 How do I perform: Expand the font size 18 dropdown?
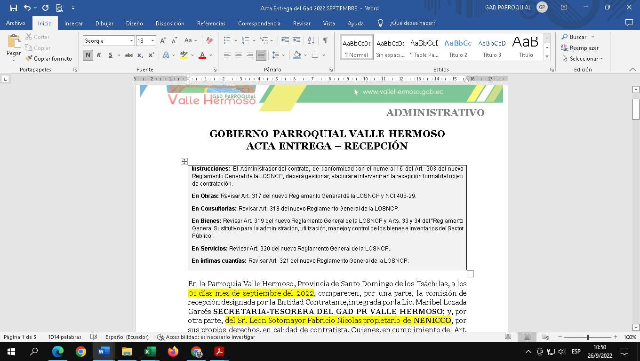coord(152,41)
